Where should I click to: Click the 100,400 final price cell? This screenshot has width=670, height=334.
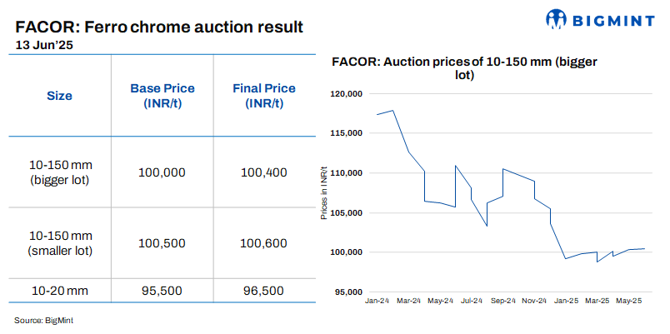263,172
